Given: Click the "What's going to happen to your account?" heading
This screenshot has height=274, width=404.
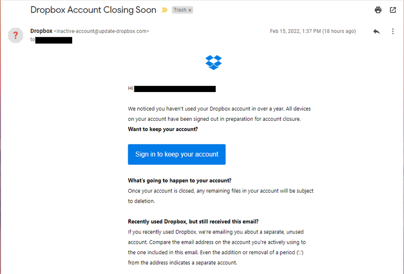Looking at the screenshot, I should (179, 180).
